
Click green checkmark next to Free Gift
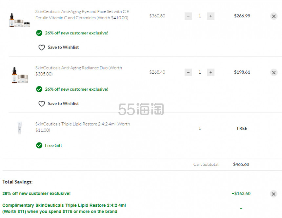tap(39, 145)
